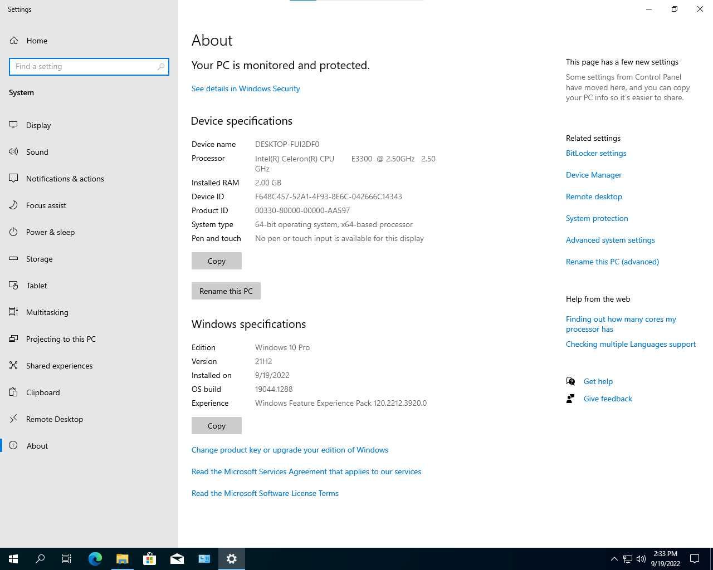Click the About info icon
The height and width of the screenshot is (570, 713).
(13, 446)
